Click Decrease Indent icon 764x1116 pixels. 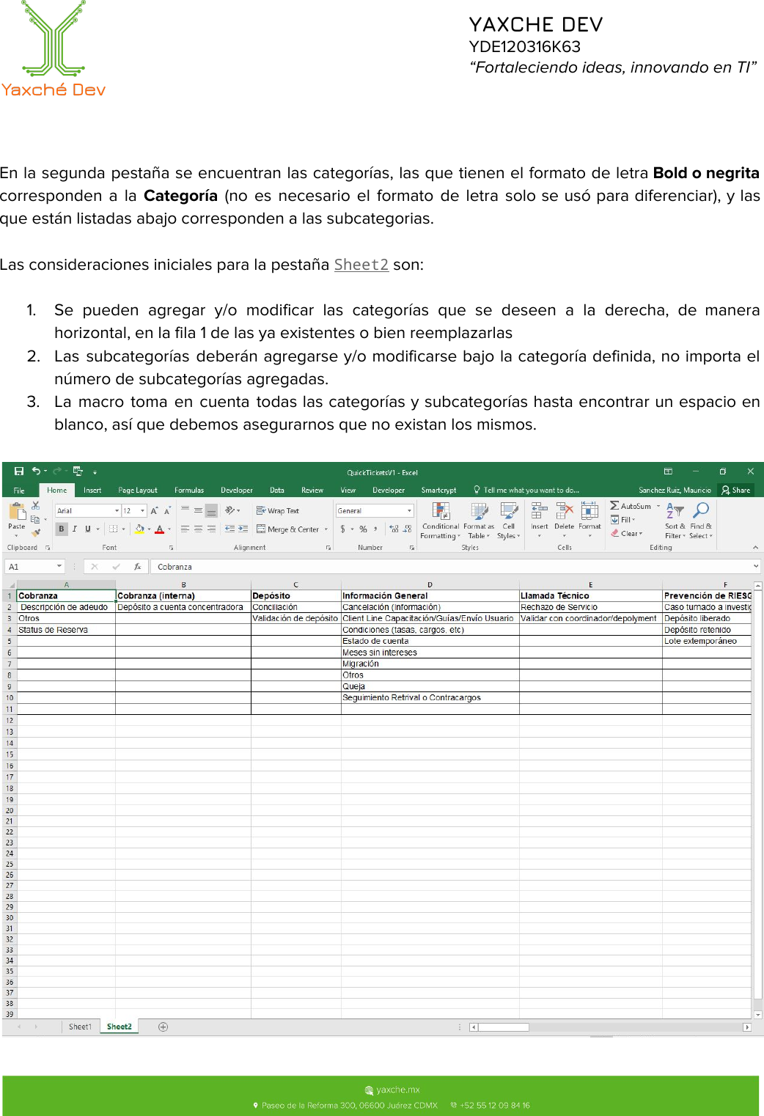pos(229,529)
